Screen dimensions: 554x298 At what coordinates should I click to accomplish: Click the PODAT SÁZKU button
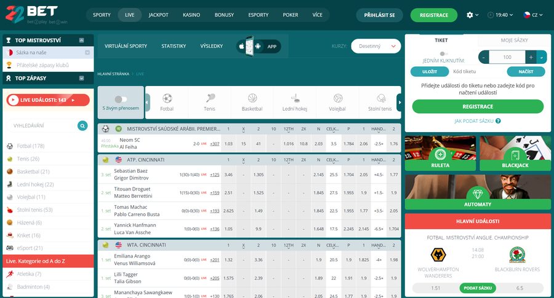[478, 288]
